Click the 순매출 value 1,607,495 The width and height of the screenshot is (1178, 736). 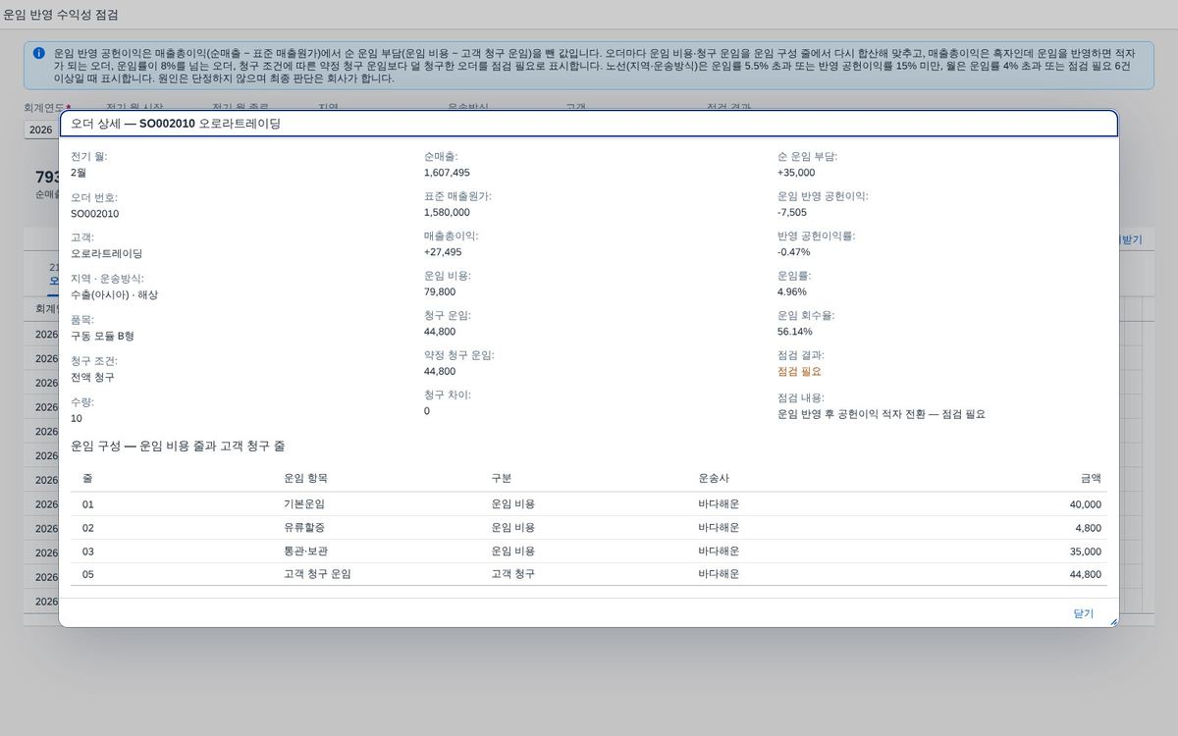click(x=447, y=173)
